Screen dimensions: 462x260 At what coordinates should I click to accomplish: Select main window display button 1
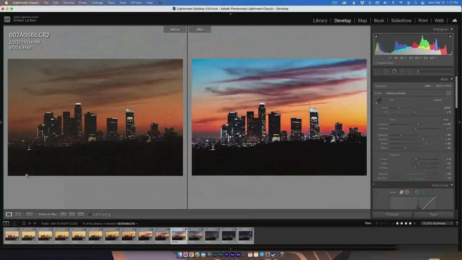(x=6, y=224)
